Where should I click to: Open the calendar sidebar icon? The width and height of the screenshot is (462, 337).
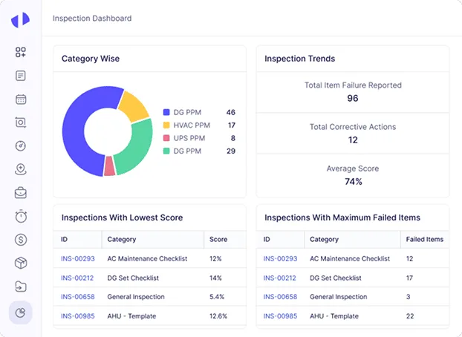click(x=21, y=99)
